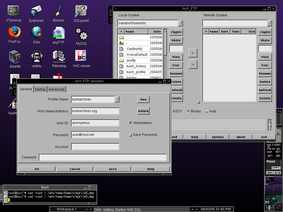Image resolution: width=283 pixels, height=212 pixels.
Task: Open the remote system path dropdown
Action: tap(269, 23)
